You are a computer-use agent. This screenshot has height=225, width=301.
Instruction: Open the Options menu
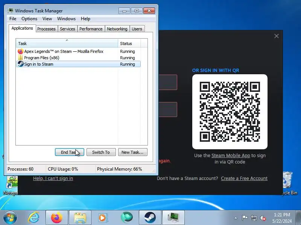click(x=29, y=19)
